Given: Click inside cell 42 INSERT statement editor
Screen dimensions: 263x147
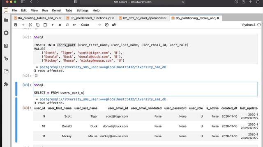Looking at the screenshot, I should click(x=145, y=49).
